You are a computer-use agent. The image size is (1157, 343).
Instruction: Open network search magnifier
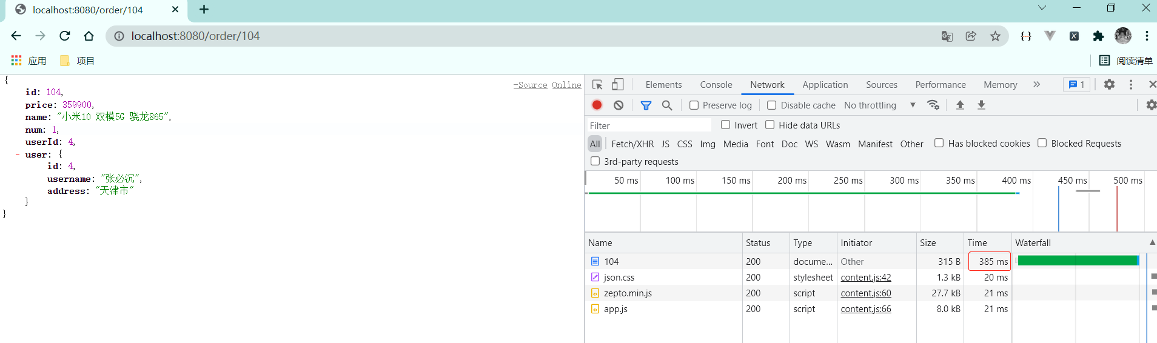click(667, 105)
